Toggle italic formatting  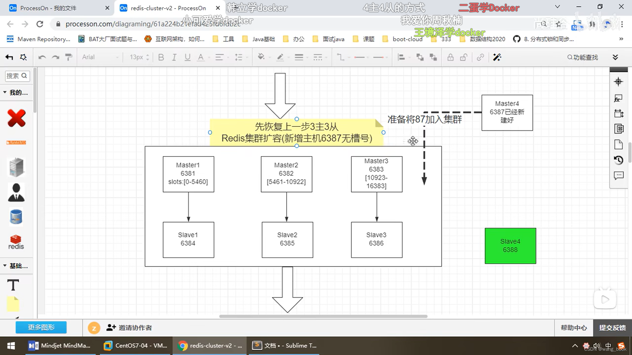tap(174, 57)
